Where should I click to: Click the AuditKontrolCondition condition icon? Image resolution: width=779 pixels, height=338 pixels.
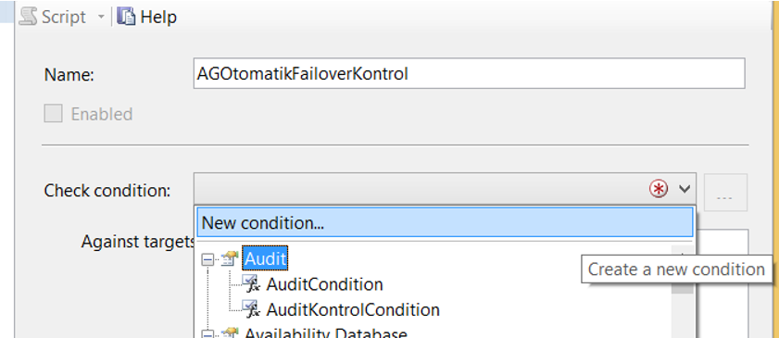pyautogui.click(x=251, y=308)
